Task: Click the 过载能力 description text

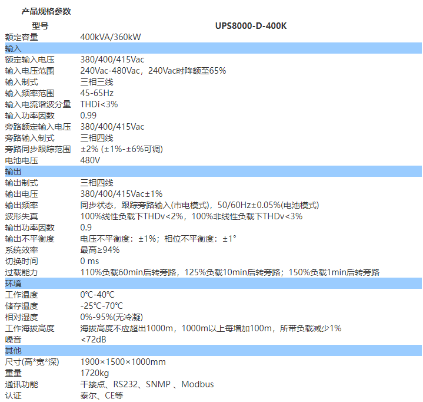Action: point(229,272)
